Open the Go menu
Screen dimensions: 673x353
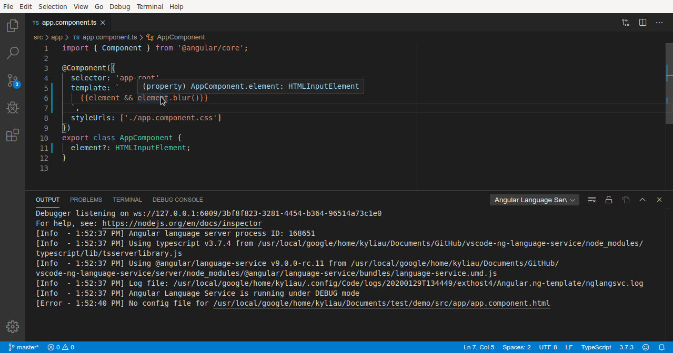coord(99,6)
